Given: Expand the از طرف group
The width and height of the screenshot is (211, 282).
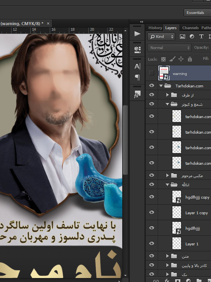Looking at the screenshot, I should click(167, 95).
